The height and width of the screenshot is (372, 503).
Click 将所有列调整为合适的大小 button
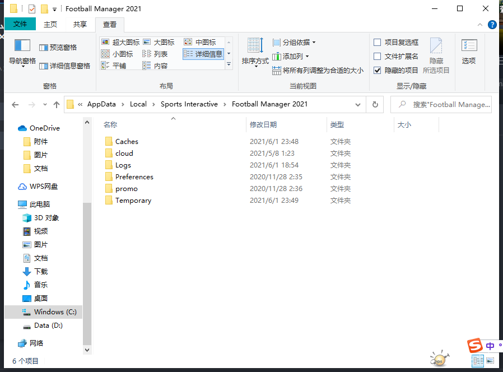(x=318, y=70)
